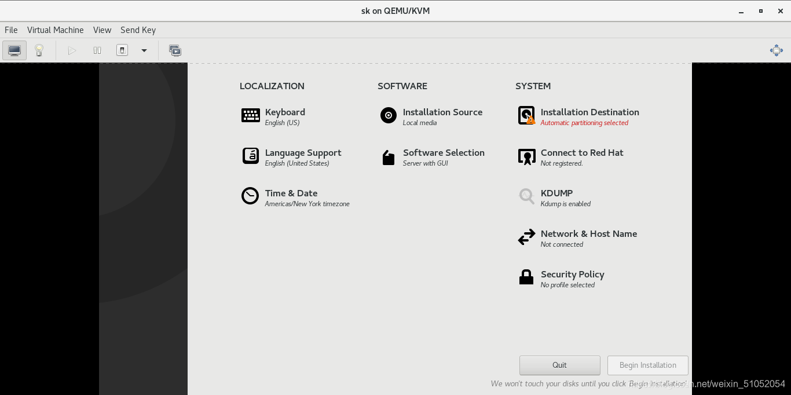Image resolution: width=791 pixels, height=395 pixels.
Task: Open the Security Policy lock icon
Action: [526, 277]
